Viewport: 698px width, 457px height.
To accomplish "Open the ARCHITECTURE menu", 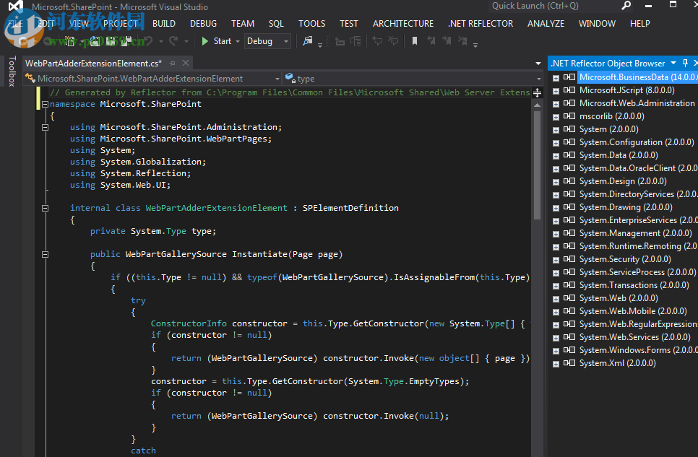I will point(402,23).
